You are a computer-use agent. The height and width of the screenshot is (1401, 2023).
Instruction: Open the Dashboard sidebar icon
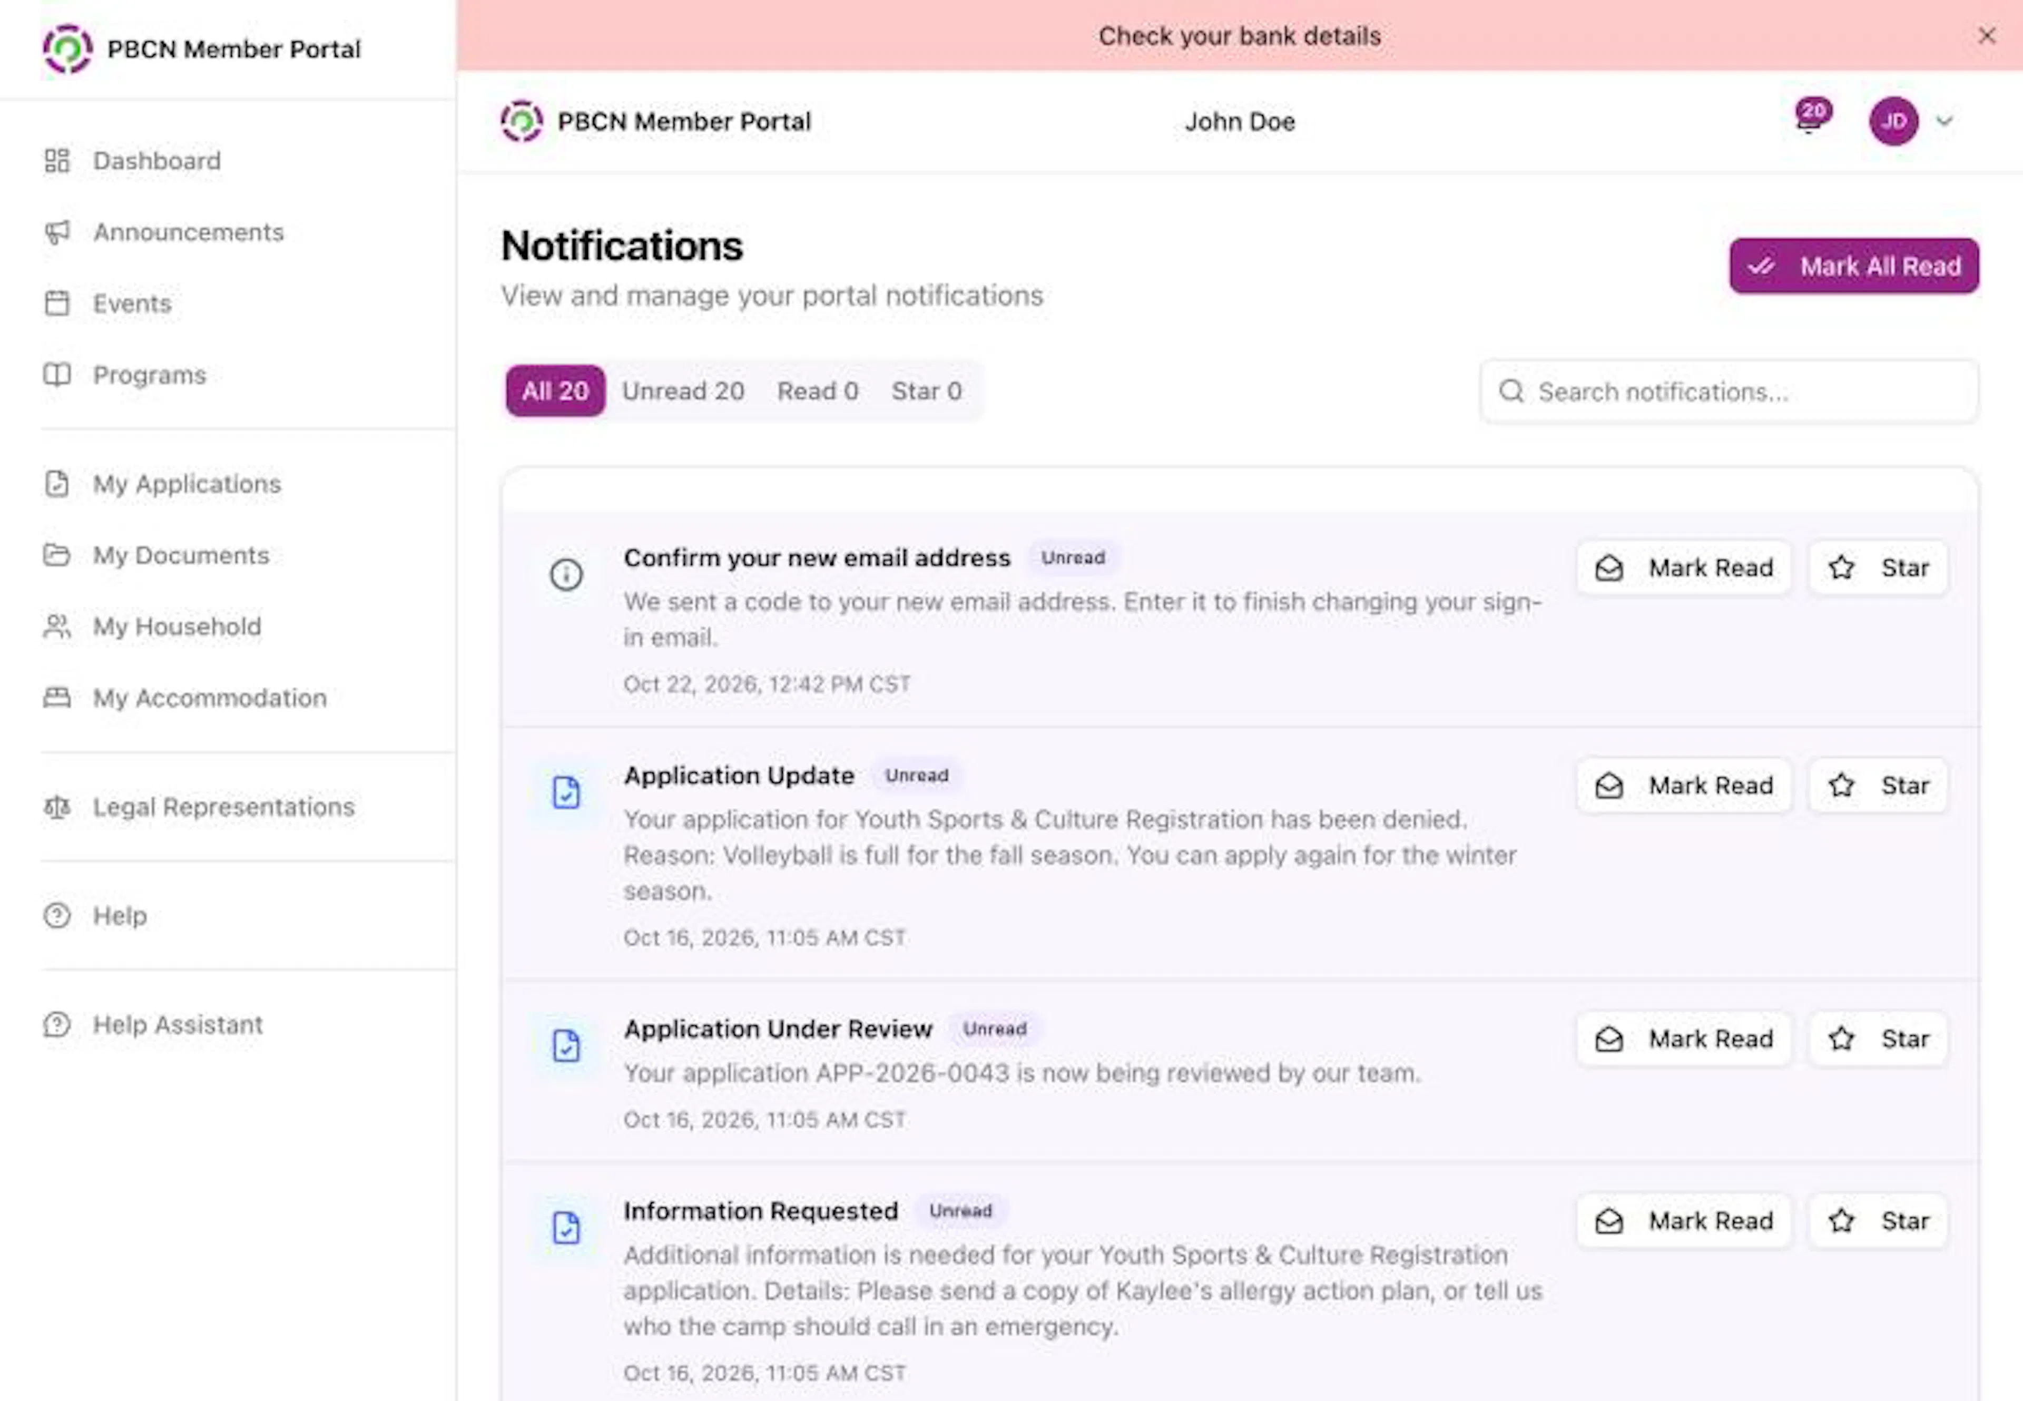tap(57, 161)
